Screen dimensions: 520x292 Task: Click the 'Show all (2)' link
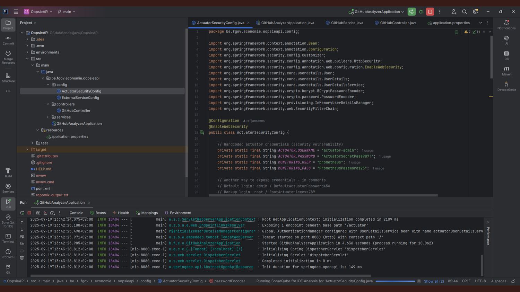(x=434, y=281)
